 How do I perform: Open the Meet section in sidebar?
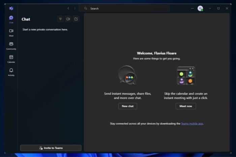(11, 33)
